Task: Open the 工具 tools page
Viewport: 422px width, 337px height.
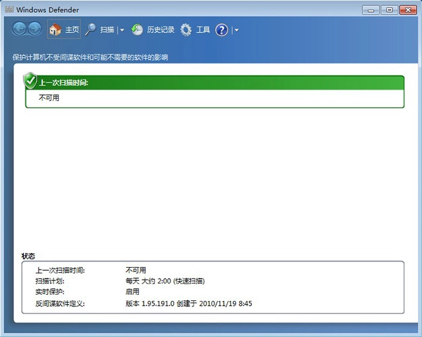Action: coord(203,29)
